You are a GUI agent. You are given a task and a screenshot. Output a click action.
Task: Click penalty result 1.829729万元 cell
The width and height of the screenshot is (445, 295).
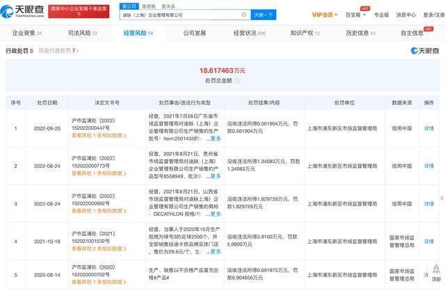[263, 203]
